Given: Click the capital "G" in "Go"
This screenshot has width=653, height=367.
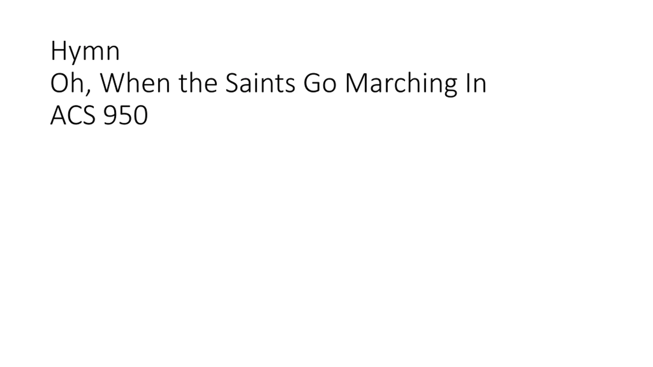Looking at the screenshot, I should (x=312, y=83).
